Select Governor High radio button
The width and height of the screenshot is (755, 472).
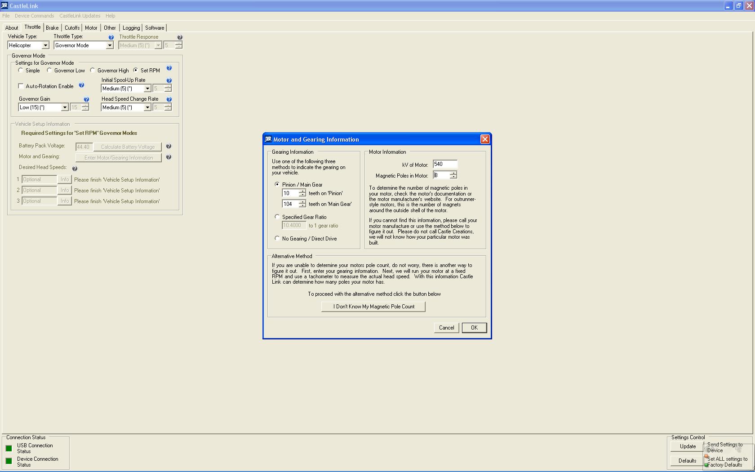(x=93, y=70)
